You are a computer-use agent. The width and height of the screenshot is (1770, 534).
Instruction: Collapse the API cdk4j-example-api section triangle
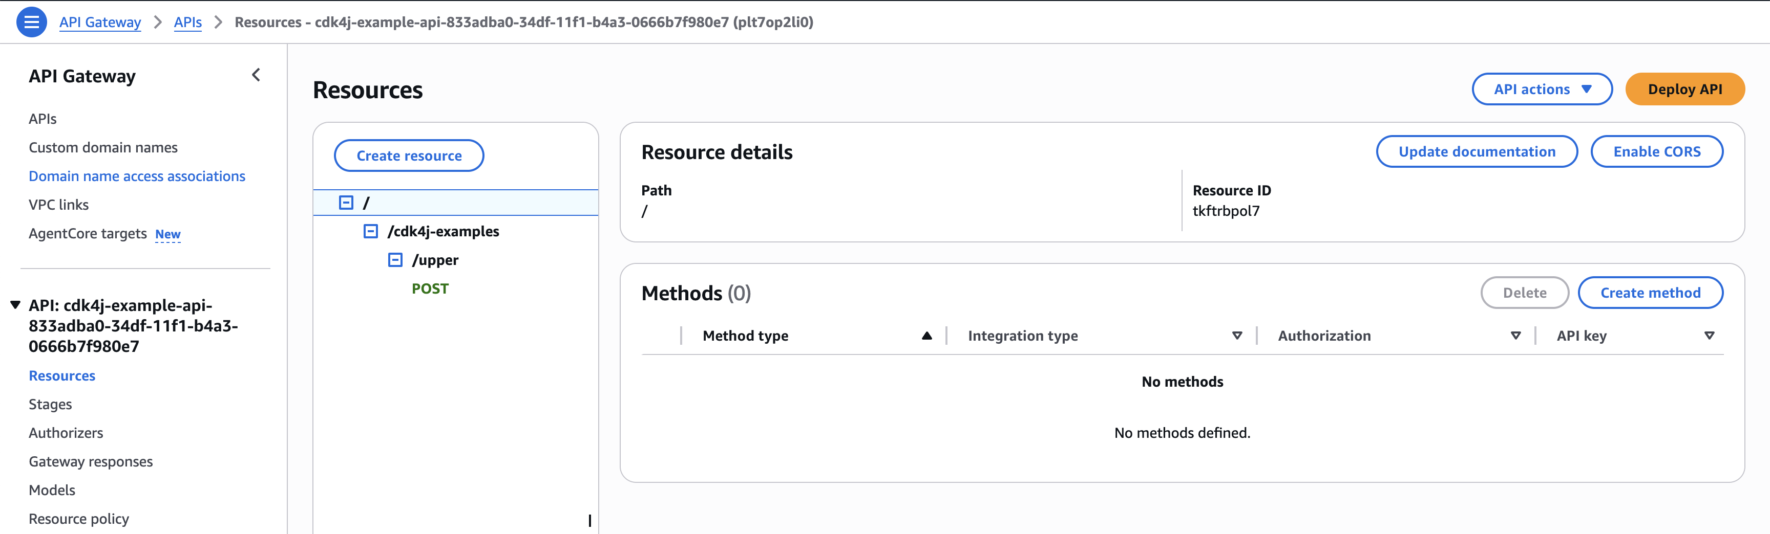15,305
